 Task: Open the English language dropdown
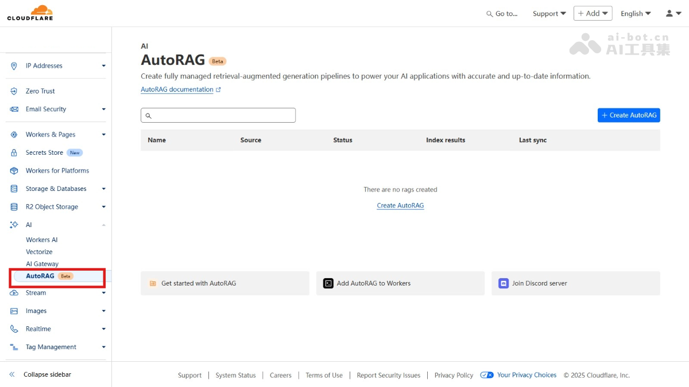tap(636, 13)
